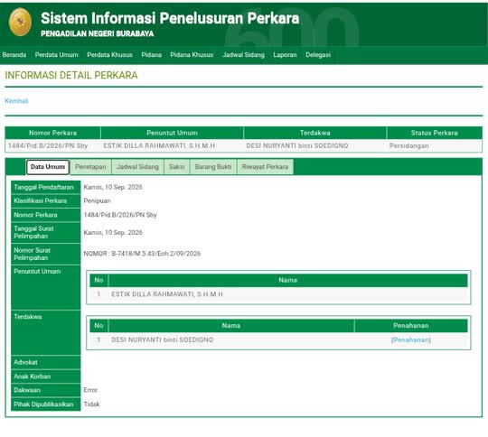The width and height of the screenshot is (488, 437).
Task: Click the Status Perkara column header
Action: (x=435, y=133)
